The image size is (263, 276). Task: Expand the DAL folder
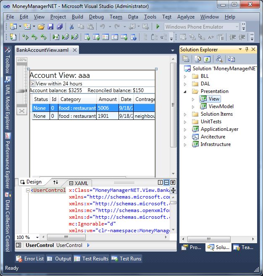click(185, 84)
